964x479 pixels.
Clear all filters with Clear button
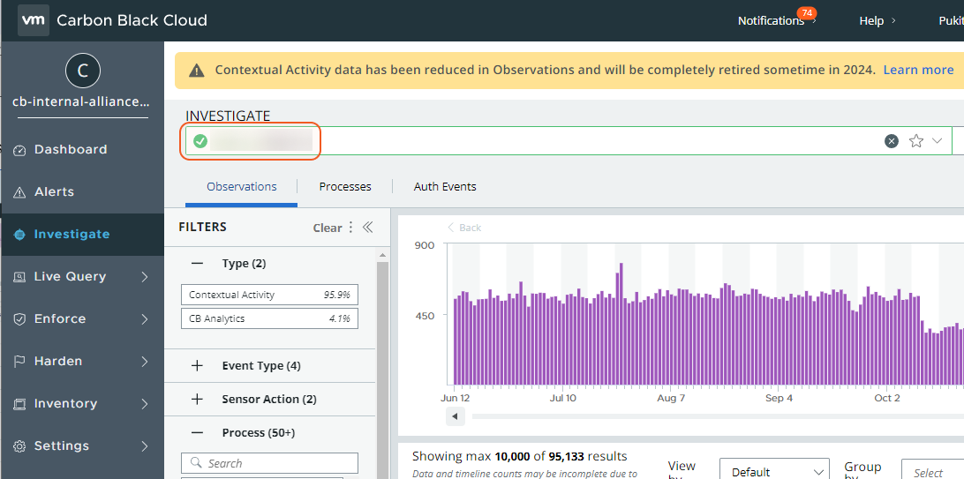pyautogui.click(x=327, y=228)
